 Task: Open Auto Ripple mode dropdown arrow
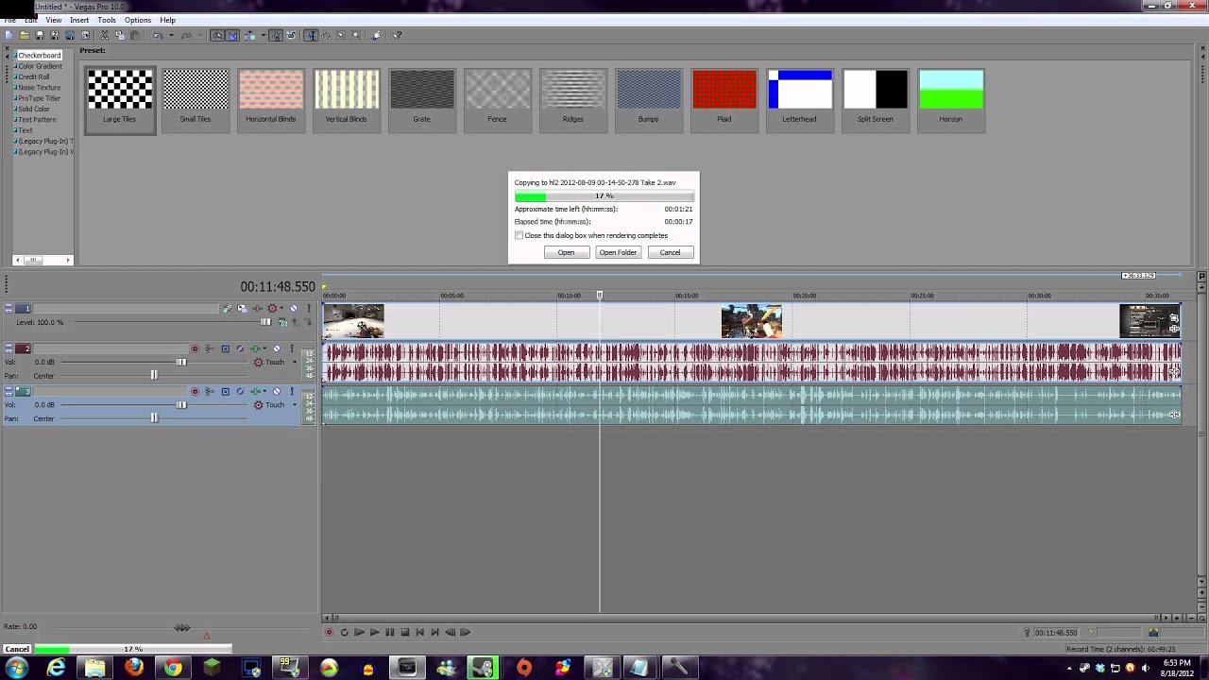(x=262, y=36)
